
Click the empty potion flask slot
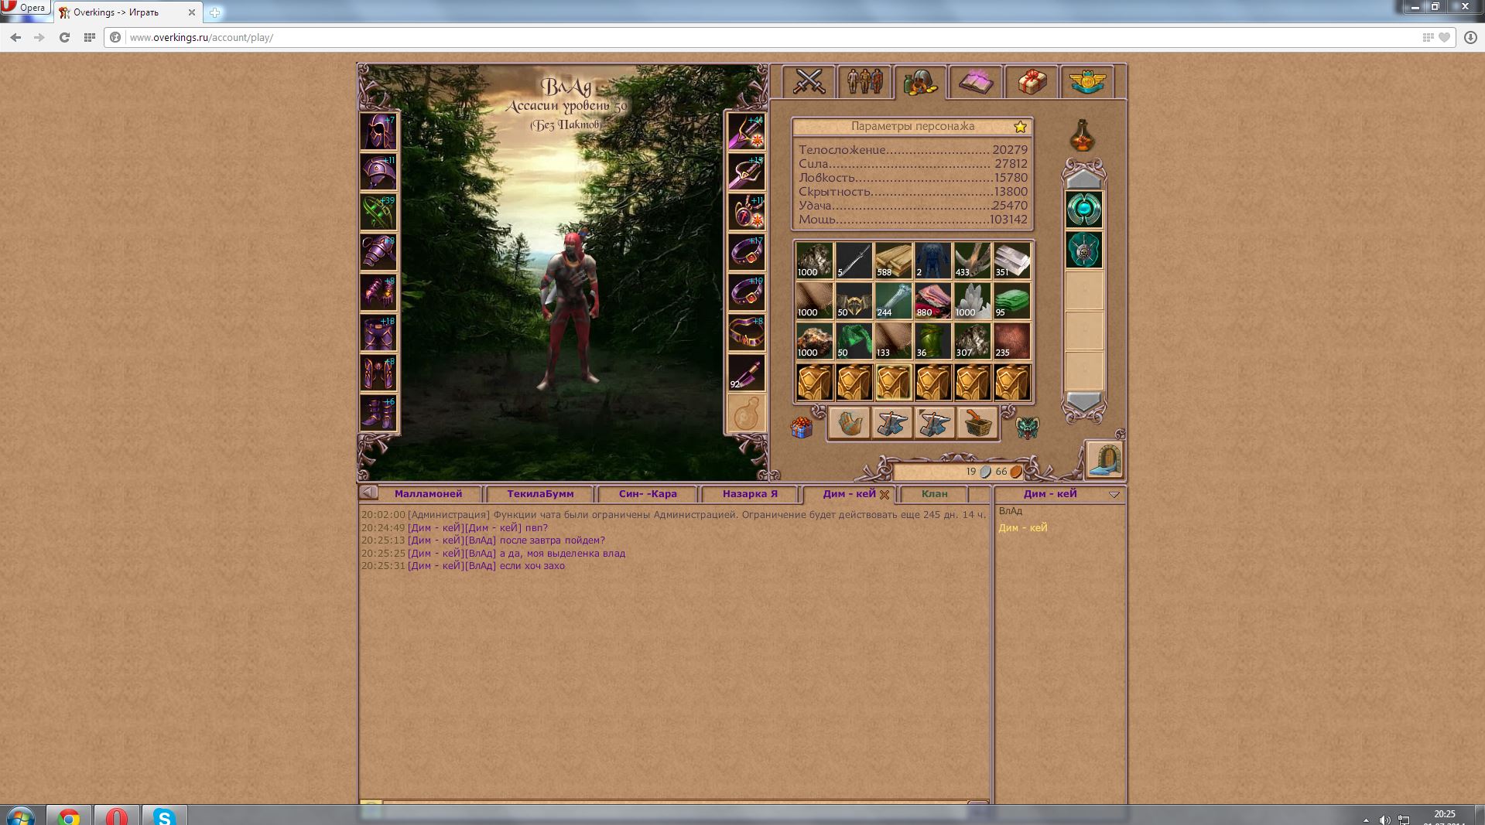746,413
